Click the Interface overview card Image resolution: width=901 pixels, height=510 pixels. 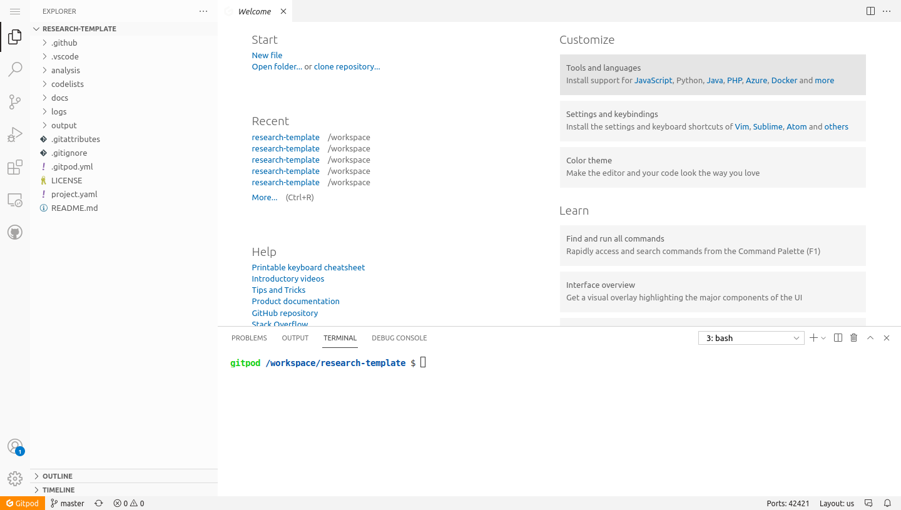pos(713,292)
